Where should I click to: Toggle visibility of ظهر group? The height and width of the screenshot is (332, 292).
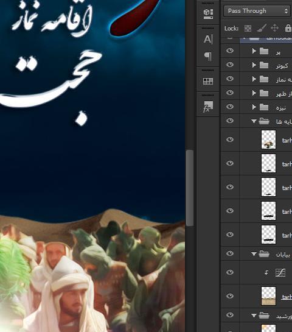coord(230,93)
